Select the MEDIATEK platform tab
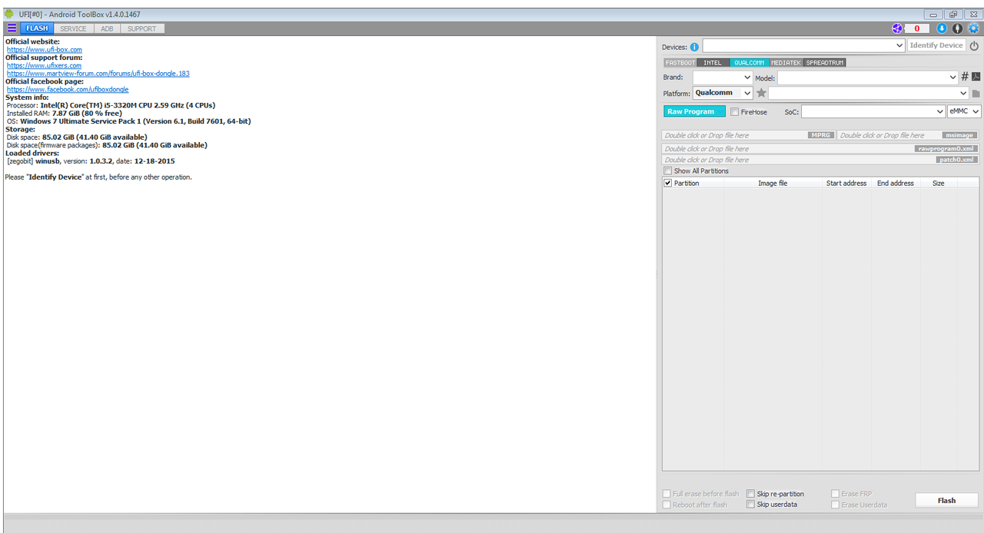Image resolution: width=984 pixels, height=533 pixels. tap(786, 62)
